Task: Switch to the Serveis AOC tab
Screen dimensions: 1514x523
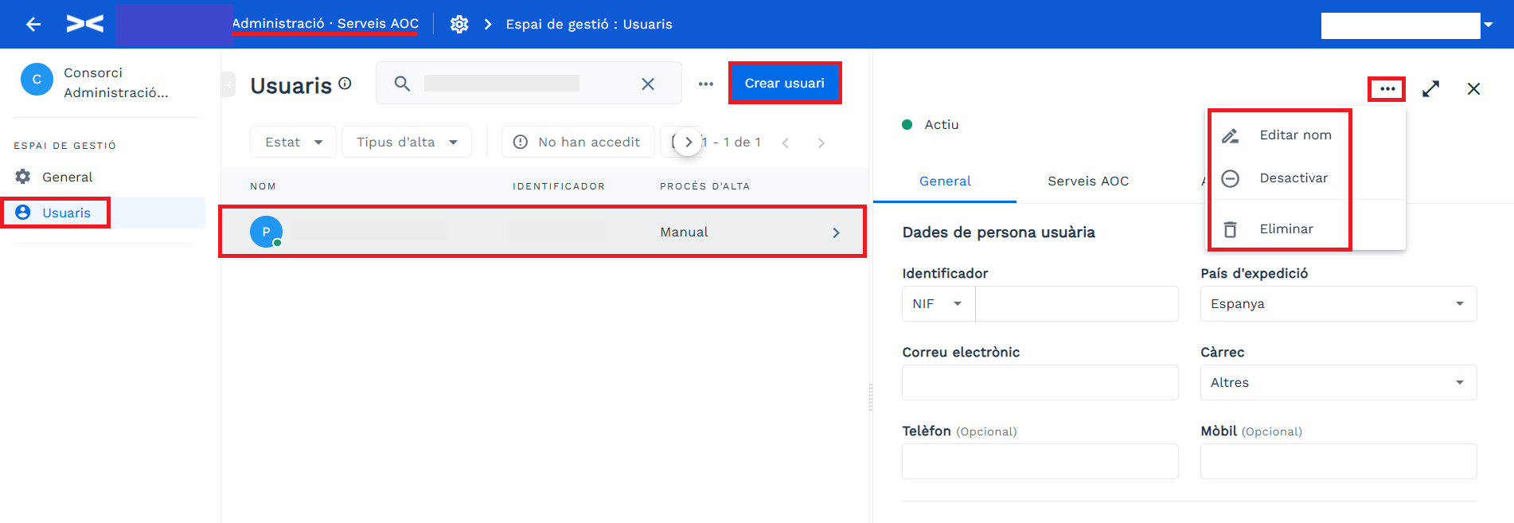Action: click(x=1088, y=181)
